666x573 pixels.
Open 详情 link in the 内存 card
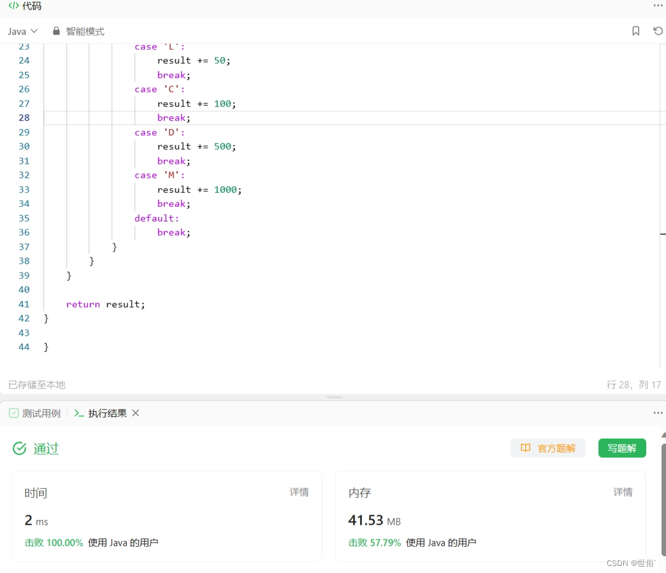coord(623,492)
